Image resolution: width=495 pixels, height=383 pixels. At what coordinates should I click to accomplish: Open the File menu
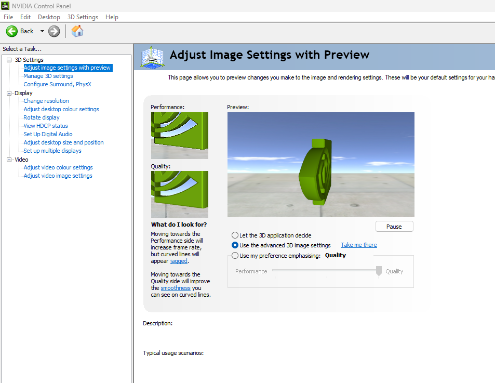click(8, 17)
